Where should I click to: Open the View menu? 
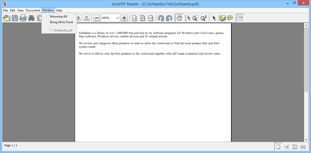coord(20,10)
